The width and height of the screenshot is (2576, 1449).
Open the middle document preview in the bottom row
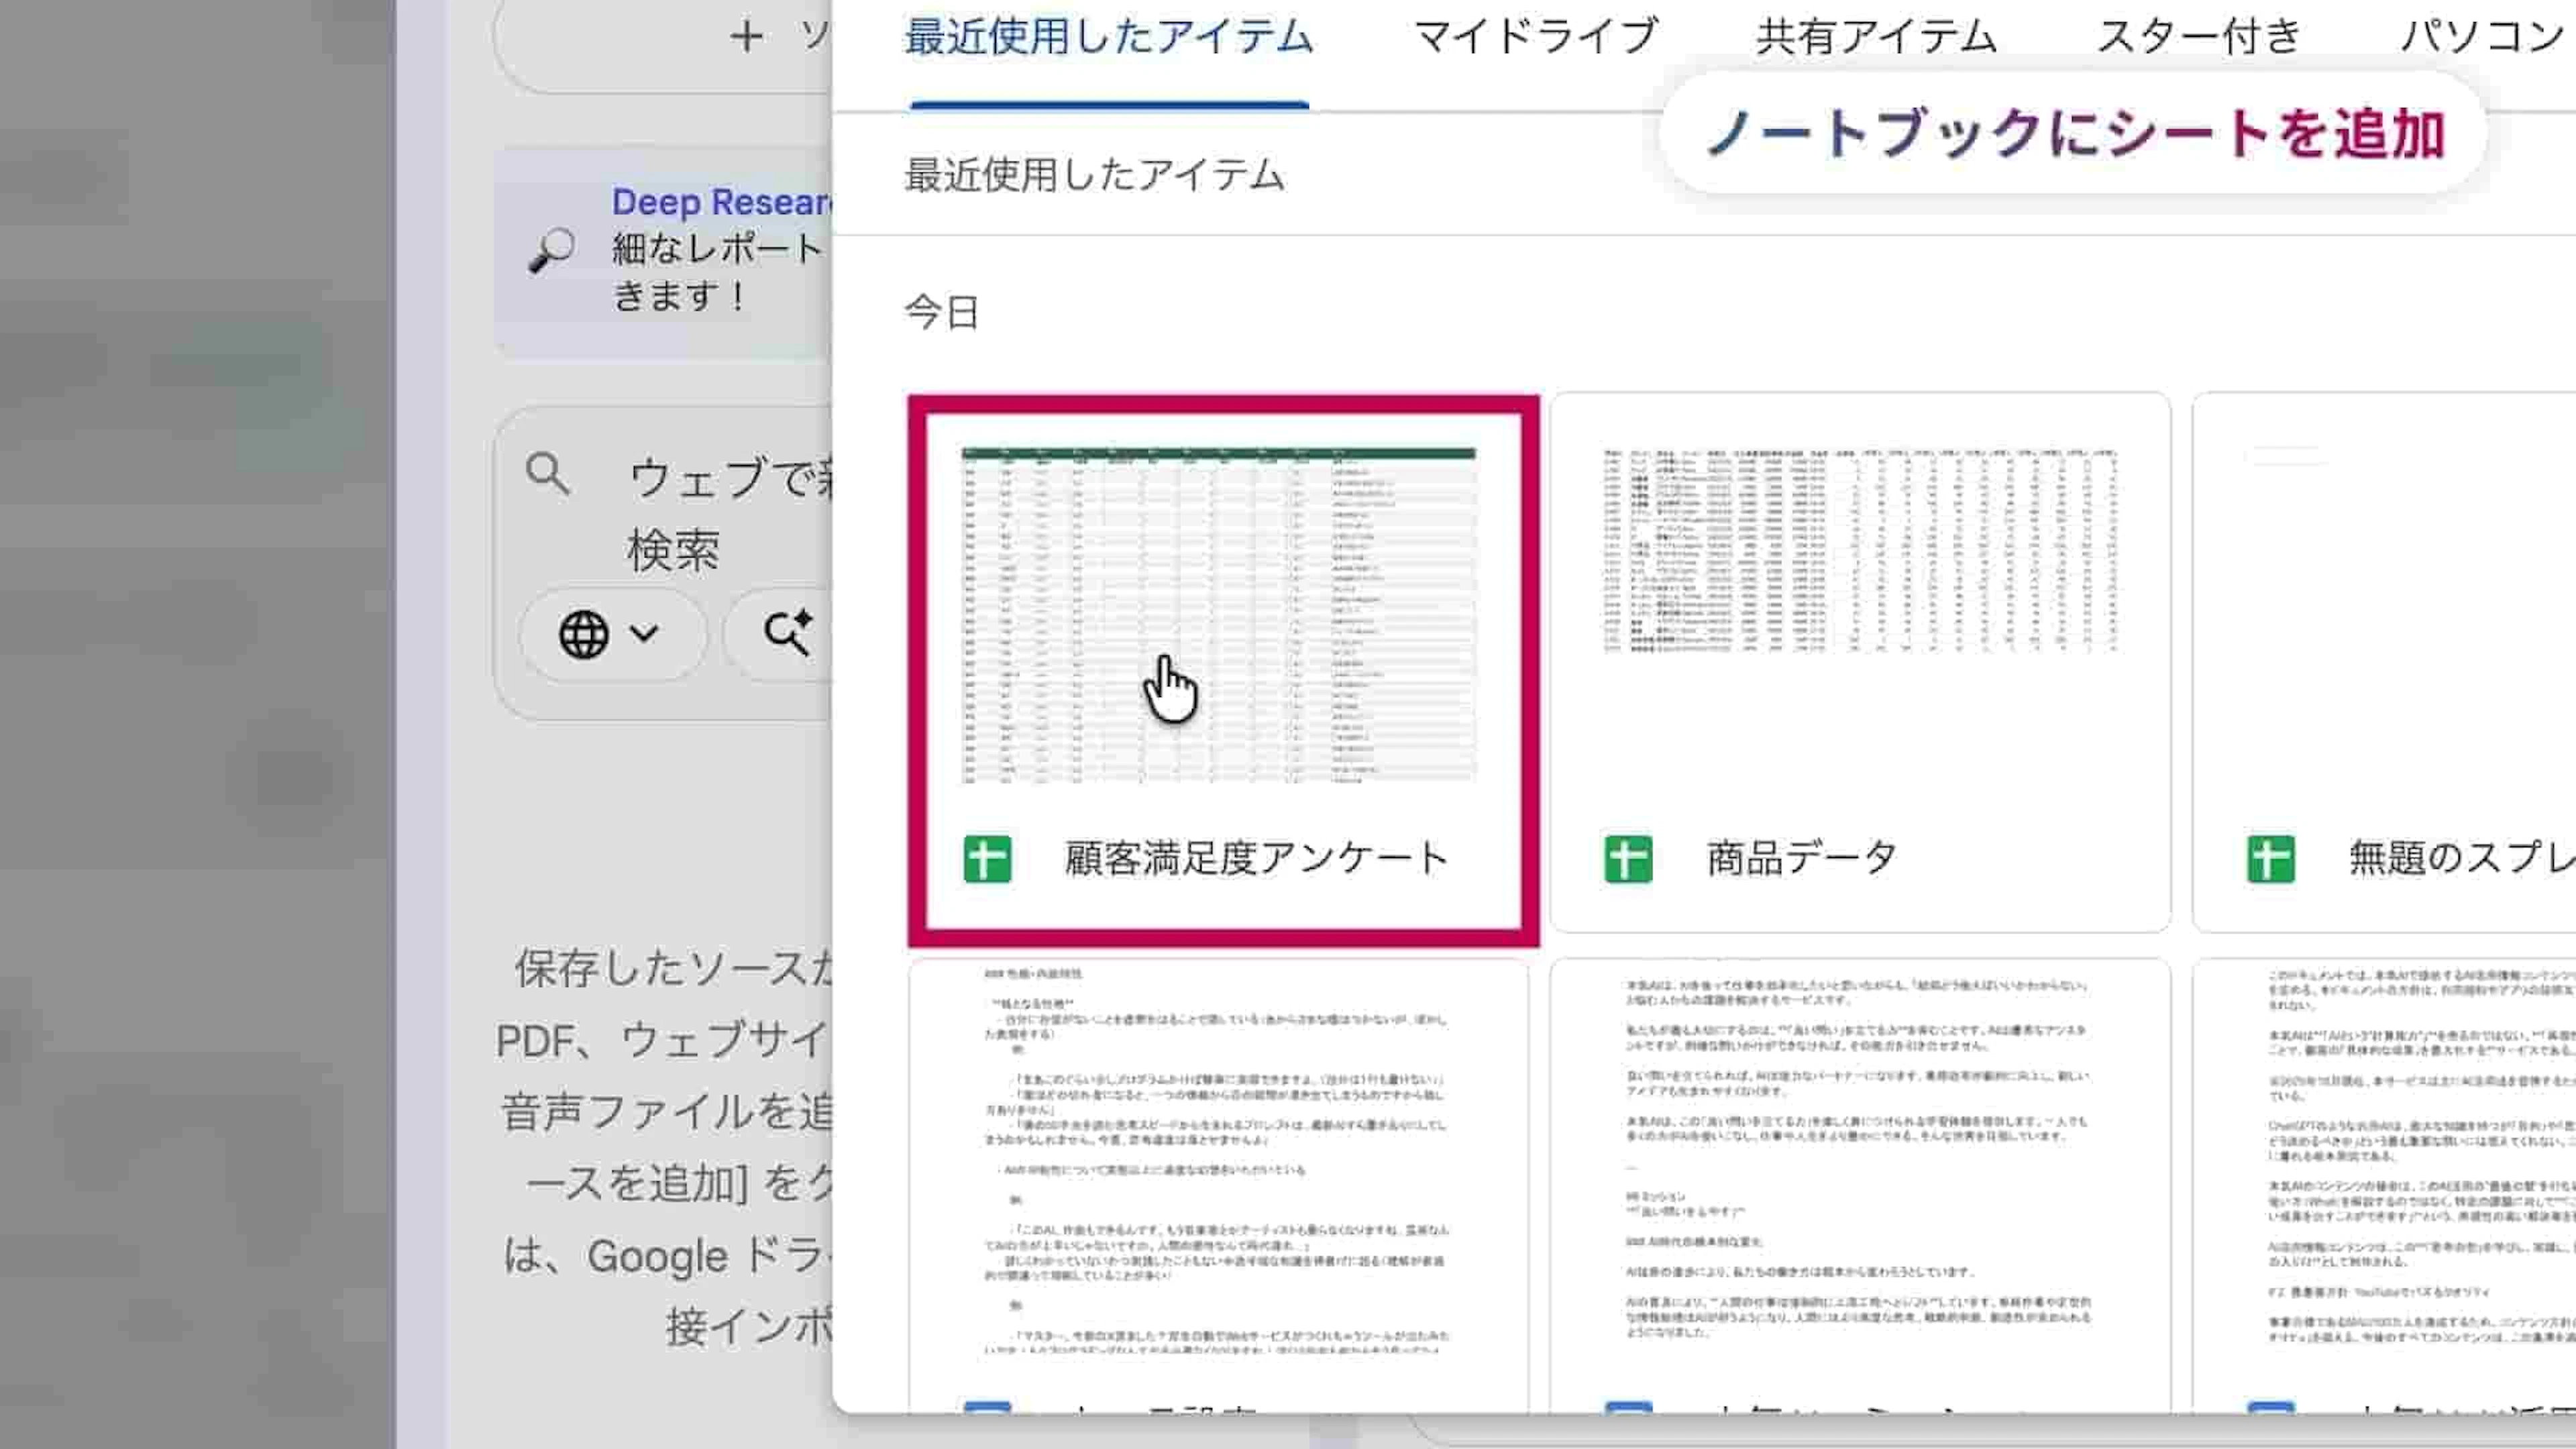pos(1859,1160)
